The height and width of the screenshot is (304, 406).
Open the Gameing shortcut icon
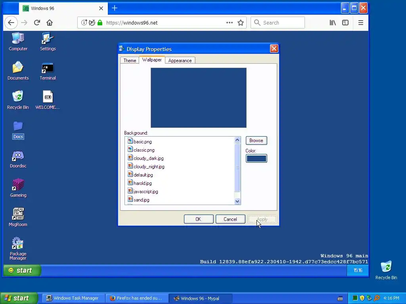18,188
